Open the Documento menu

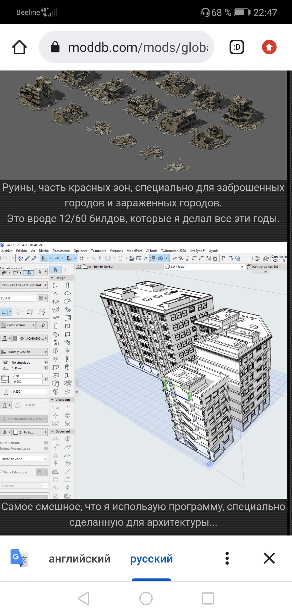(61, 251)
